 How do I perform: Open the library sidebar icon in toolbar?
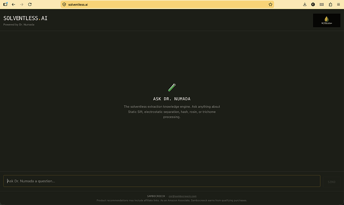(322, 4)
